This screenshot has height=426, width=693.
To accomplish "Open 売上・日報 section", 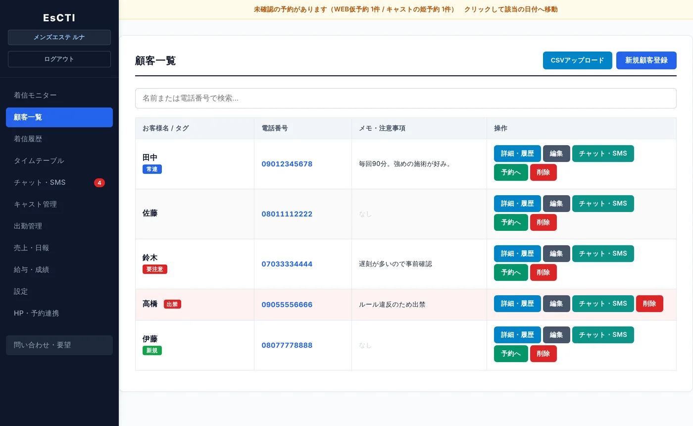I will [59, 248].
